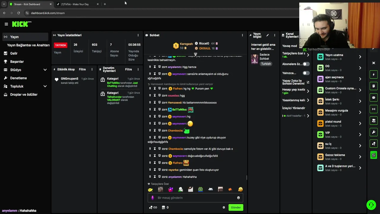This screenshot has height=214, width=380.
Task: Open Yayın İstatistikleri three-dot menu
Action: 138,35
